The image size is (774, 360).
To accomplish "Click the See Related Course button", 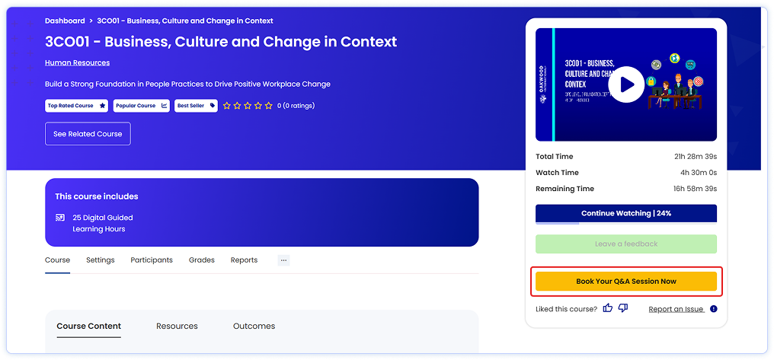I will (88, 134).
